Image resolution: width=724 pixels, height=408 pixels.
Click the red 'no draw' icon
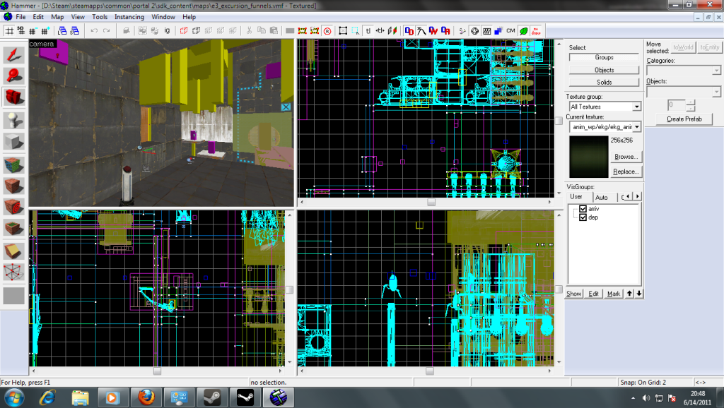tap(536, 31)
